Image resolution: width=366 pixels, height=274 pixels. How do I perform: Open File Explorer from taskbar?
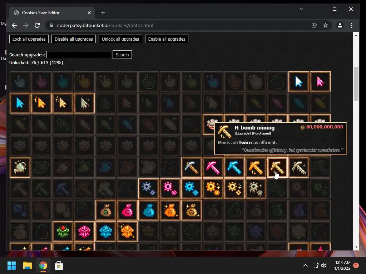pyautogui.click(x=27, y=265)
